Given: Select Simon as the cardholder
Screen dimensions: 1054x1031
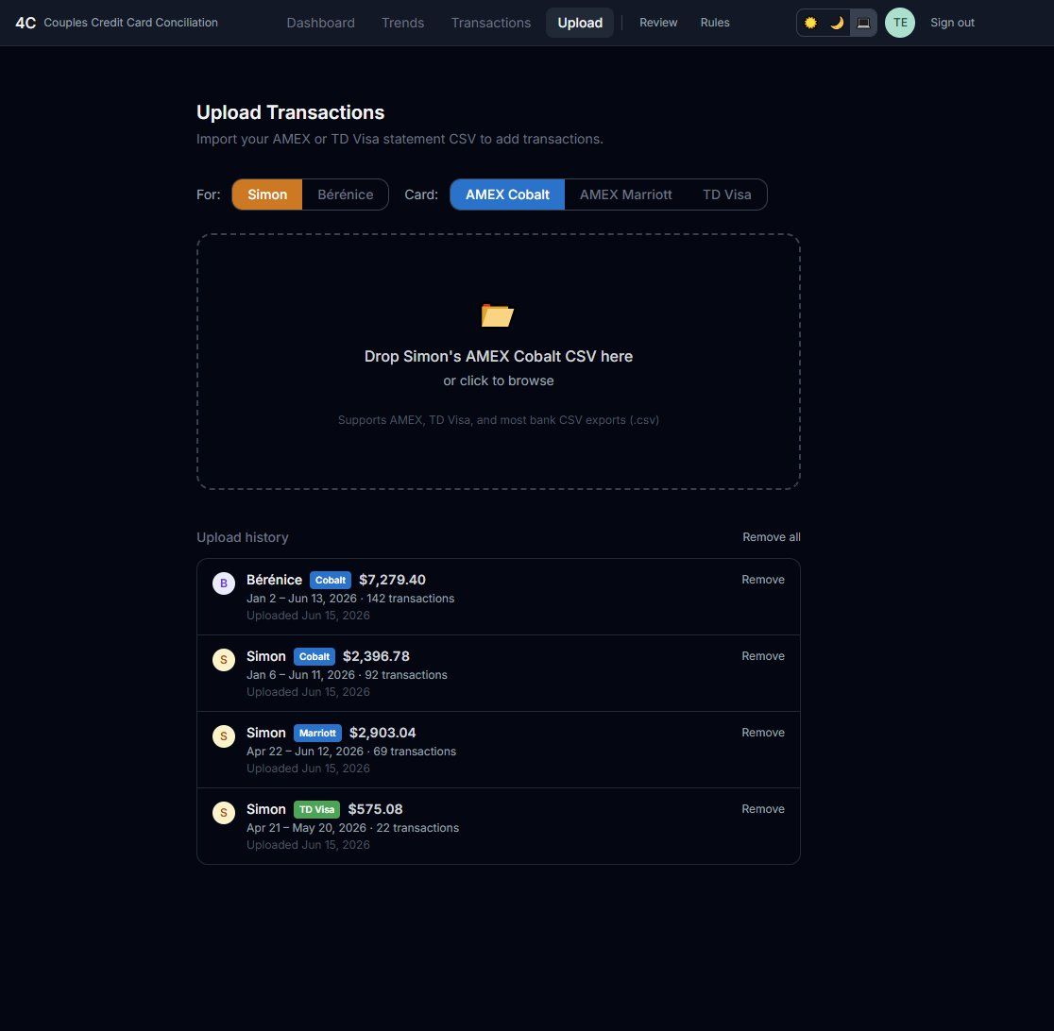Looking at the screenshot, I should coord(267,194).
